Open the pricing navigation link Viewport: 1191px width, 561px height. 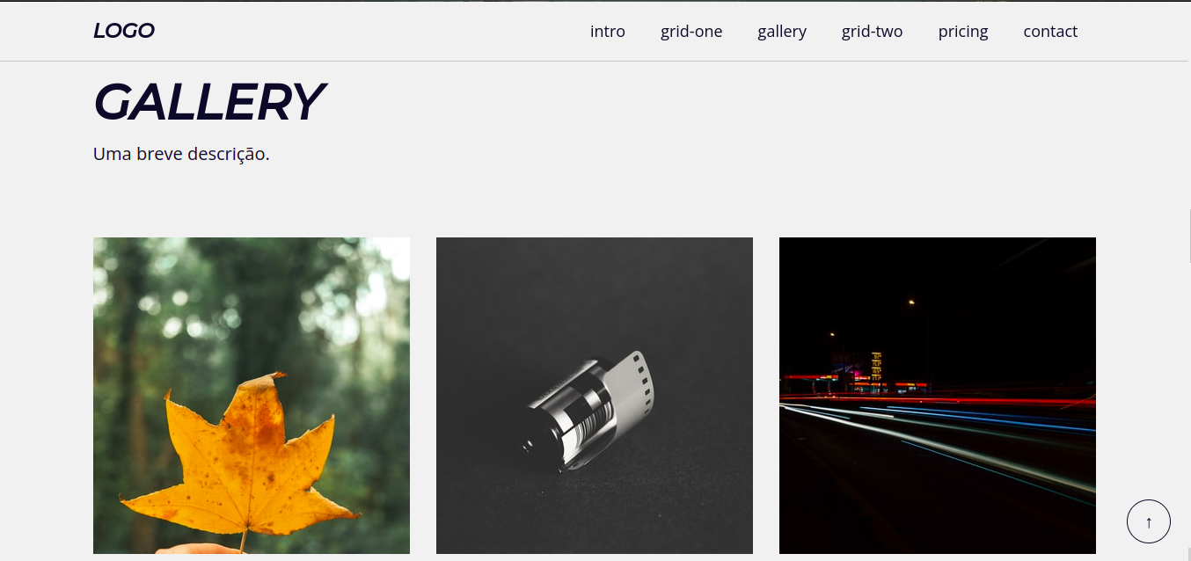click(x=963, y=32)
